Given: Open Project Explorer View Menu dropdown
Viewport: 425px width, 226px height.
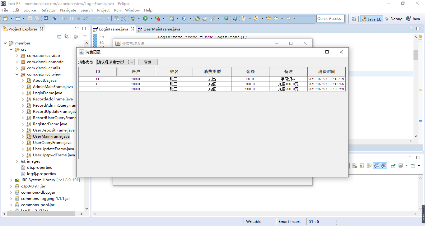Looking at the screenshot, I should pyautogui.click(x=85, y=37).
